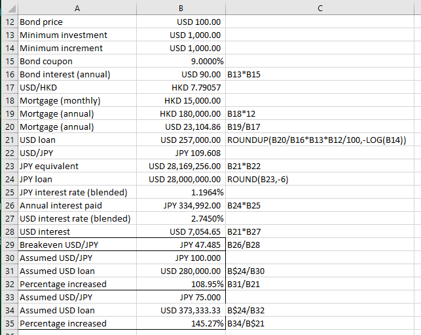The width and height of the screenshot is (421, 335).
Task: Click the 'USD 280,000.00' cell
Action: click(x=181, y=271)
